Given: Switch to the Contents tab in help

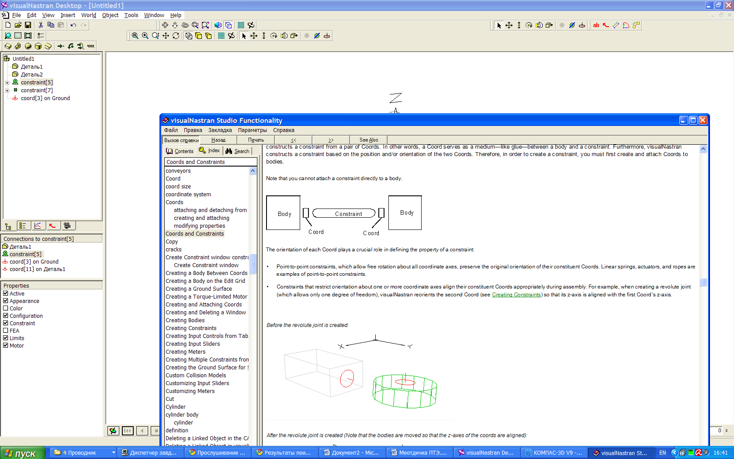Looking at the screenshot, I should click(180, 151).
